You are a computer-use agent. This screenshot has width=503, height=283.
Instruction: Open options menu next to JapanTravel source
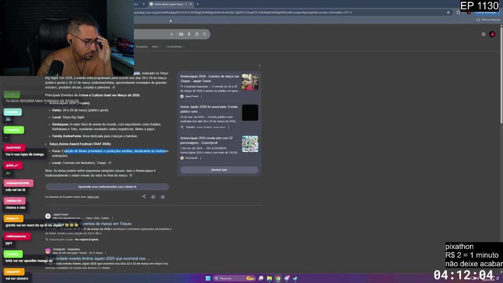click(202, 96)
